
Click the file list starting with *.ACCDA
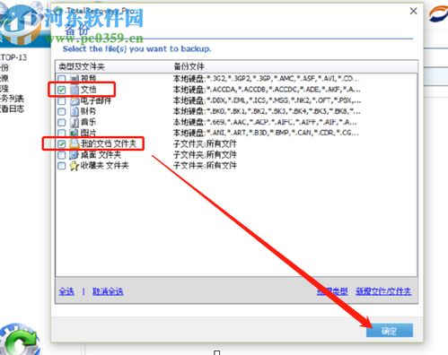click(267, 90)
